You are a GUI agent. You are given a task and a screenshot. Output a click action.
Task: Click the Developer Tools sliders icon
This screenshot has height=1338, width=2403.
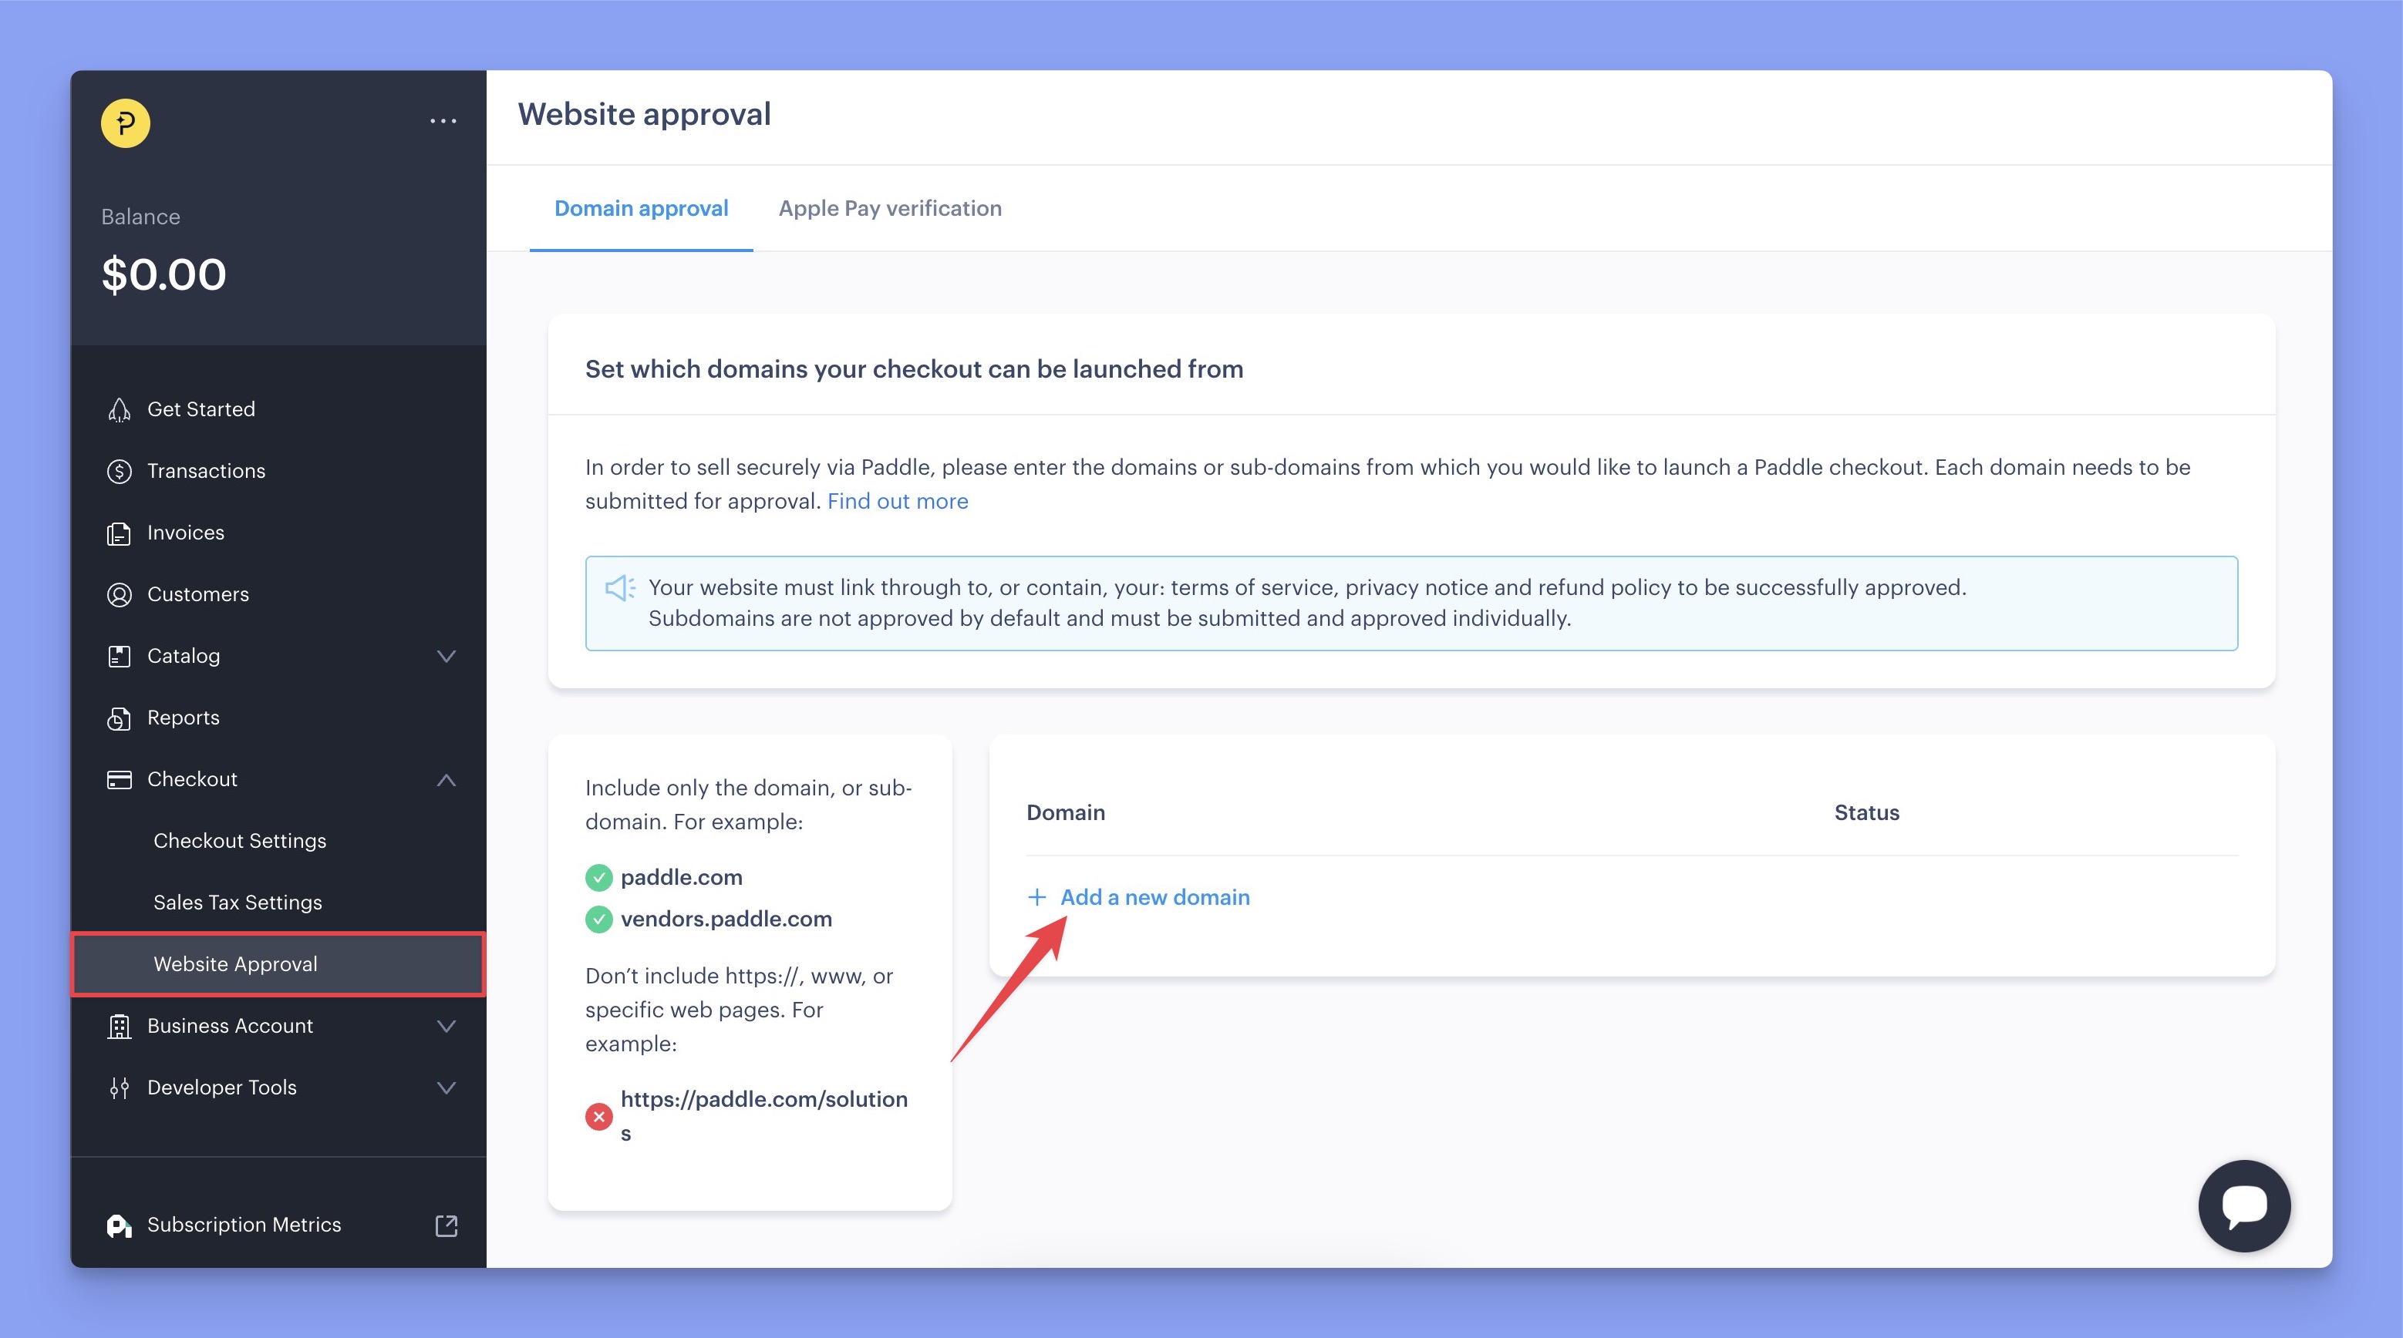point(120,1088)
